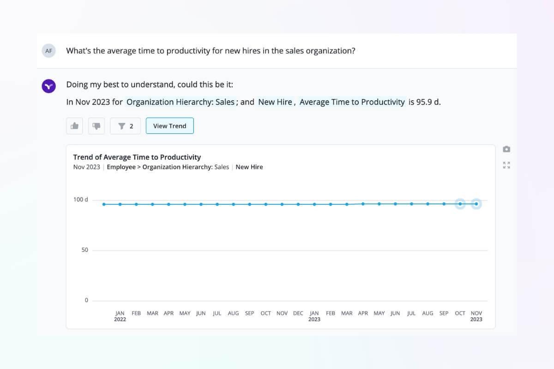Click the Nov 2023 chart subtitle

[86, 167]
